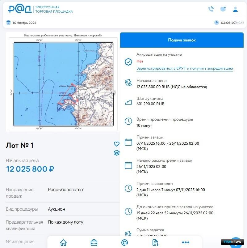Open the document icon in bottom bar
Screen dimensions: 247x248
pos(155,242)
